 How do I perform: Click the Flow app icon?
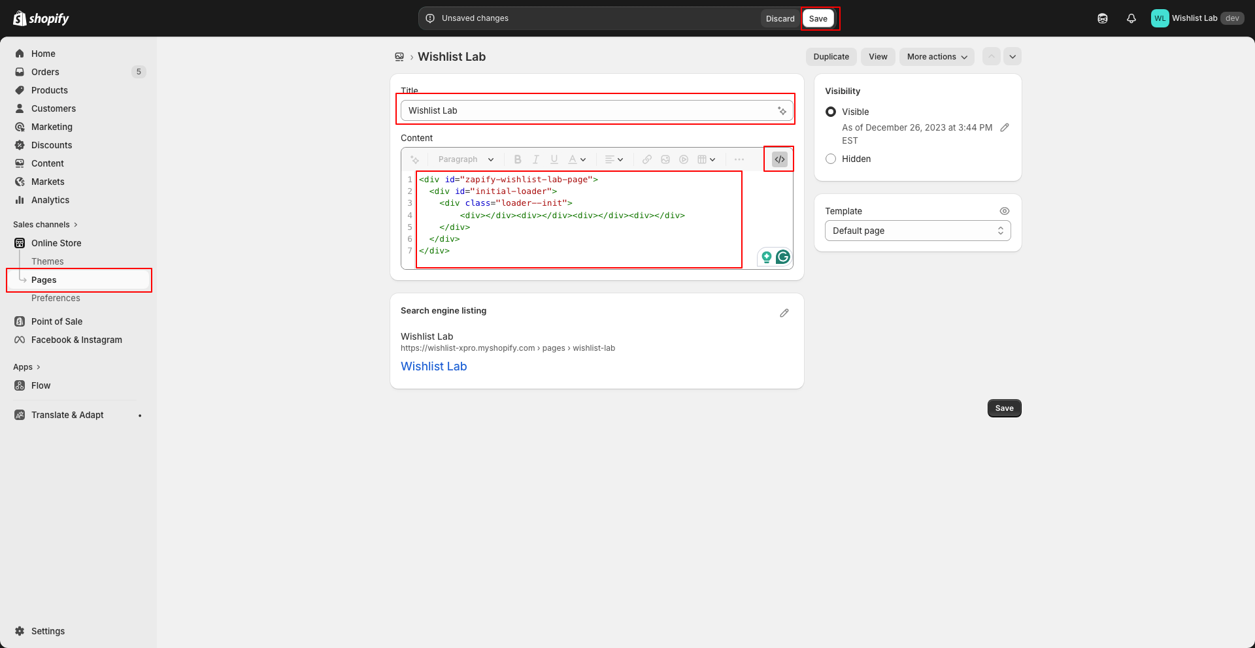[x=20, y=385]
